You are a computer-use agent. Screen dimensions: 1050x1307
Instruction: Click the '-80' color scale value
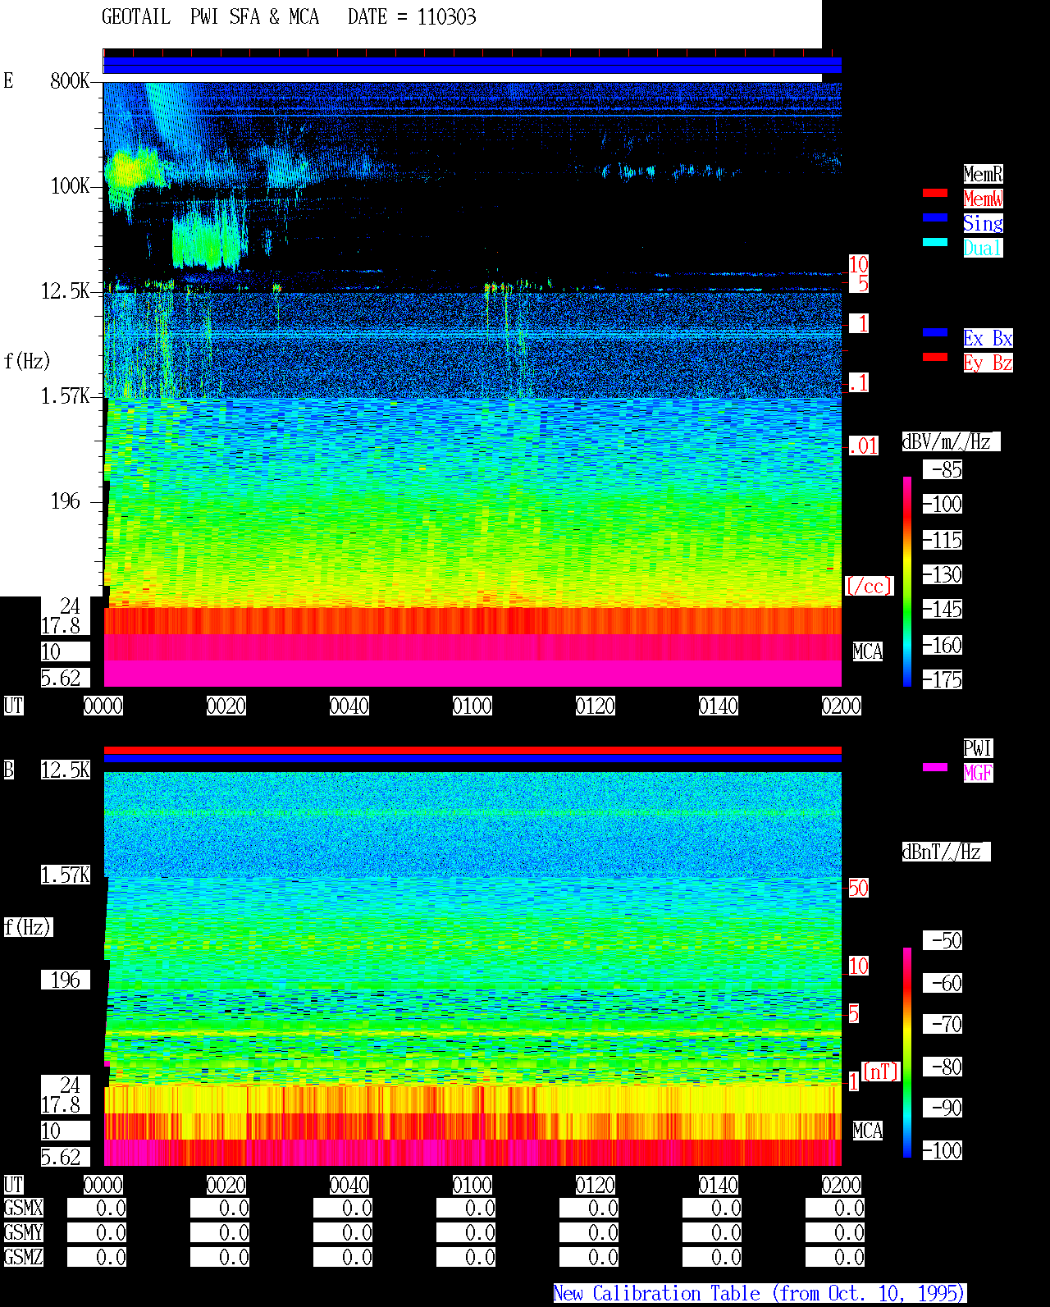[x=943, y=1067]
